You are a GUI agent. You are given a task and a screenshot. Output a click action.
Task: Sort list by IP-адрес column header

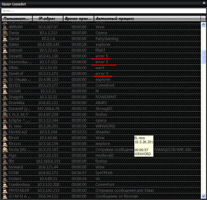[x=48, y=19]
